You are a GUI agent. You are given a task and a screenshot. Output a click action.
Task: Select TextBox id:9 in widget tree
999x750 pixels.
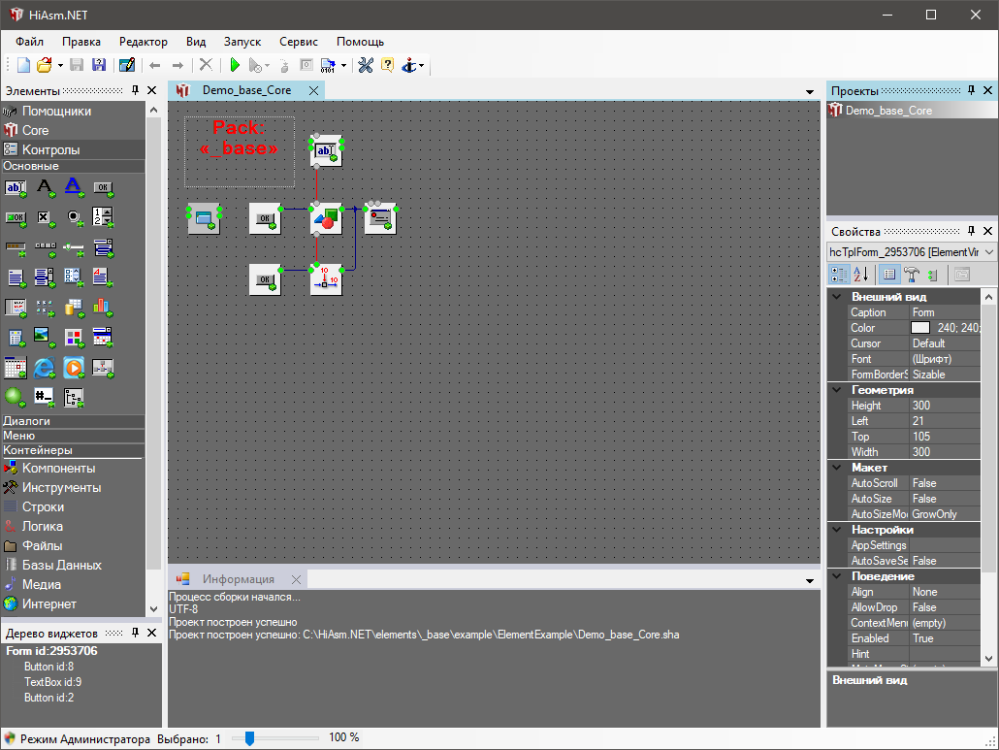pos(52,682)
